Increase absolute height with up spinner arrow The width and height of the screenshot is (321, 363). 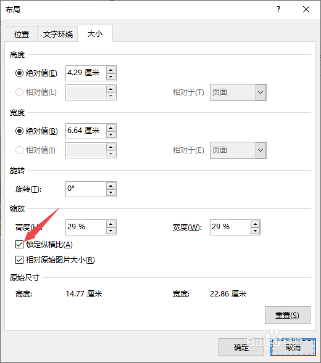(x=111, y=70)
